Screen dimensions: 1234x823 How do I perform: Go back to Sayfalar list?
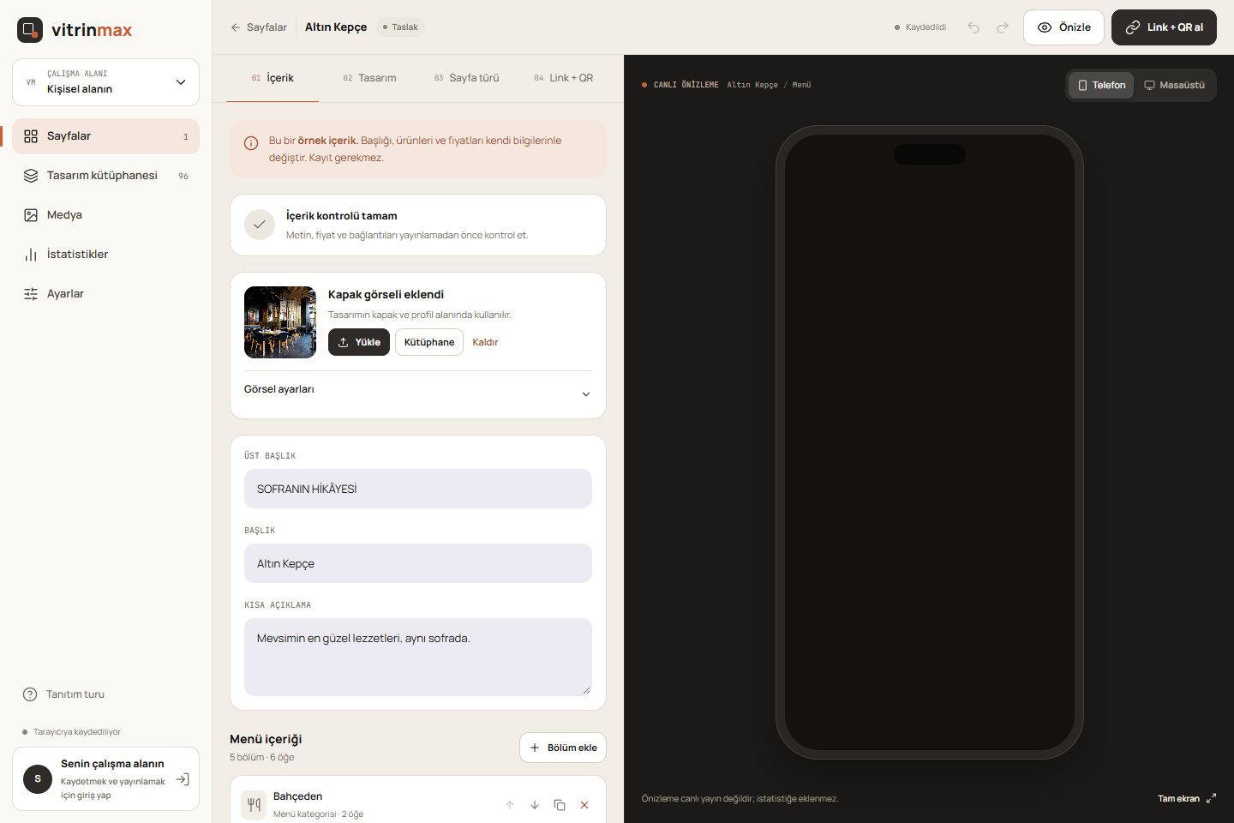point(259,27)
